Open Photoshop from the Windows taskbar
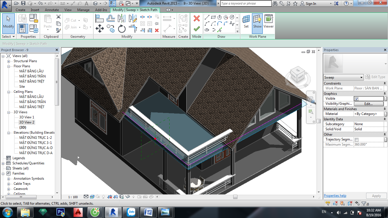 [61, 212]
